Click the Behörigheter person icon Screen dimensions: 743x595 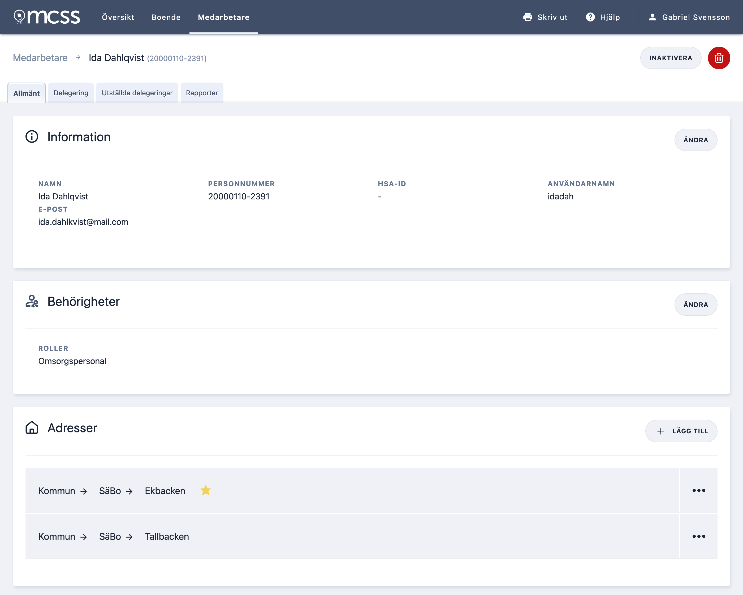point(32,301)
